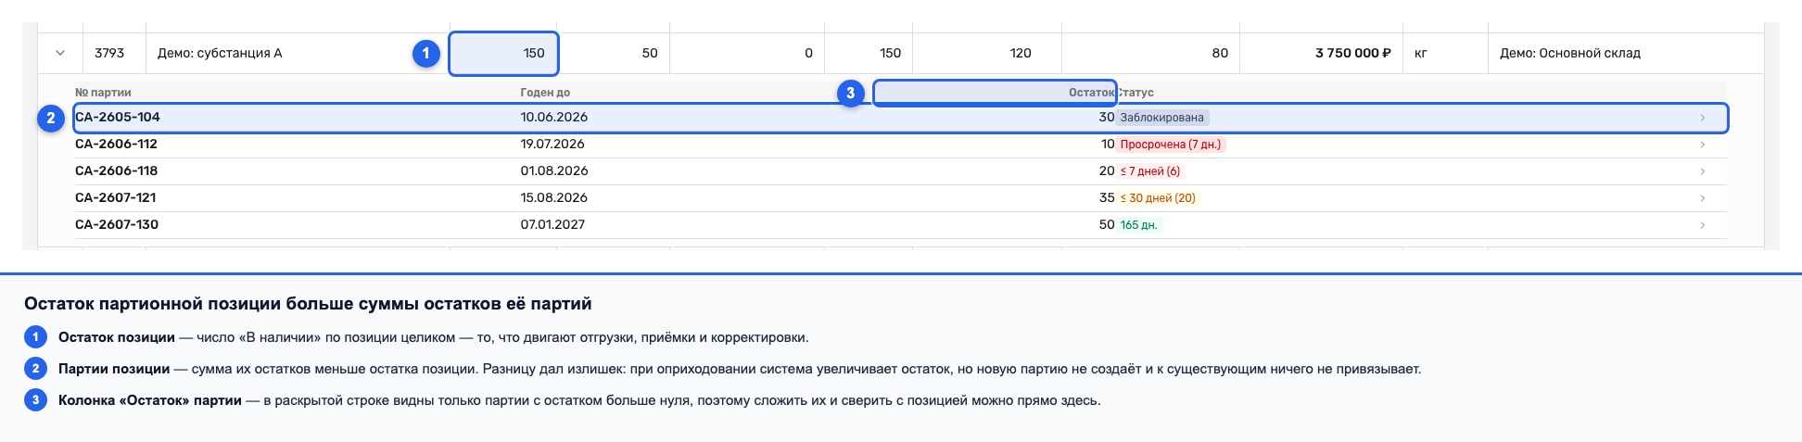Click expiry date 07.01.2027
Screen dimensions: 1802x442
552,224
